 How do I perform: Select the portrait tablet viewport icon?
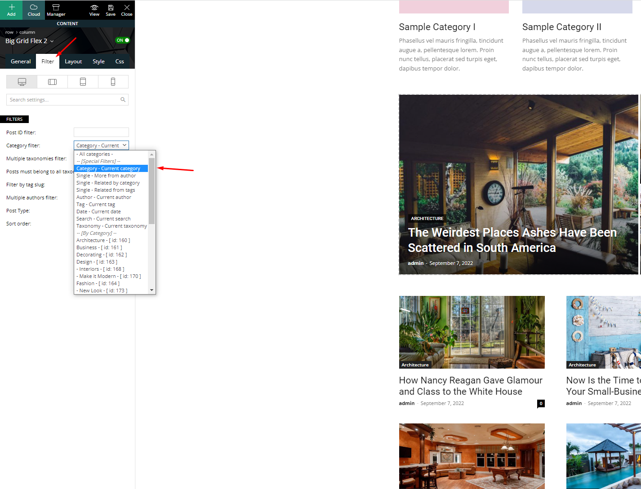tap(83, 82)
